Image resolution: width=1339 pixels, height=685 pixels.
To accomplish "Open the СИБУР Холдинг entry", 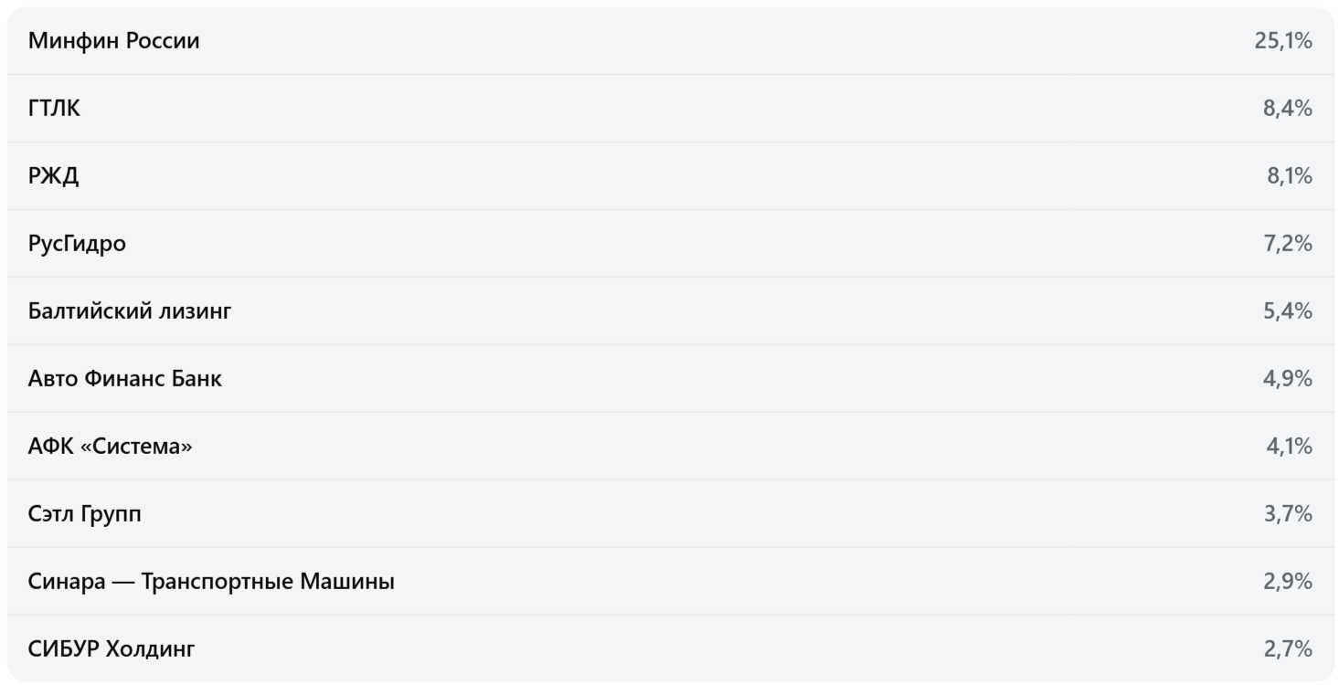I will 112,649.
